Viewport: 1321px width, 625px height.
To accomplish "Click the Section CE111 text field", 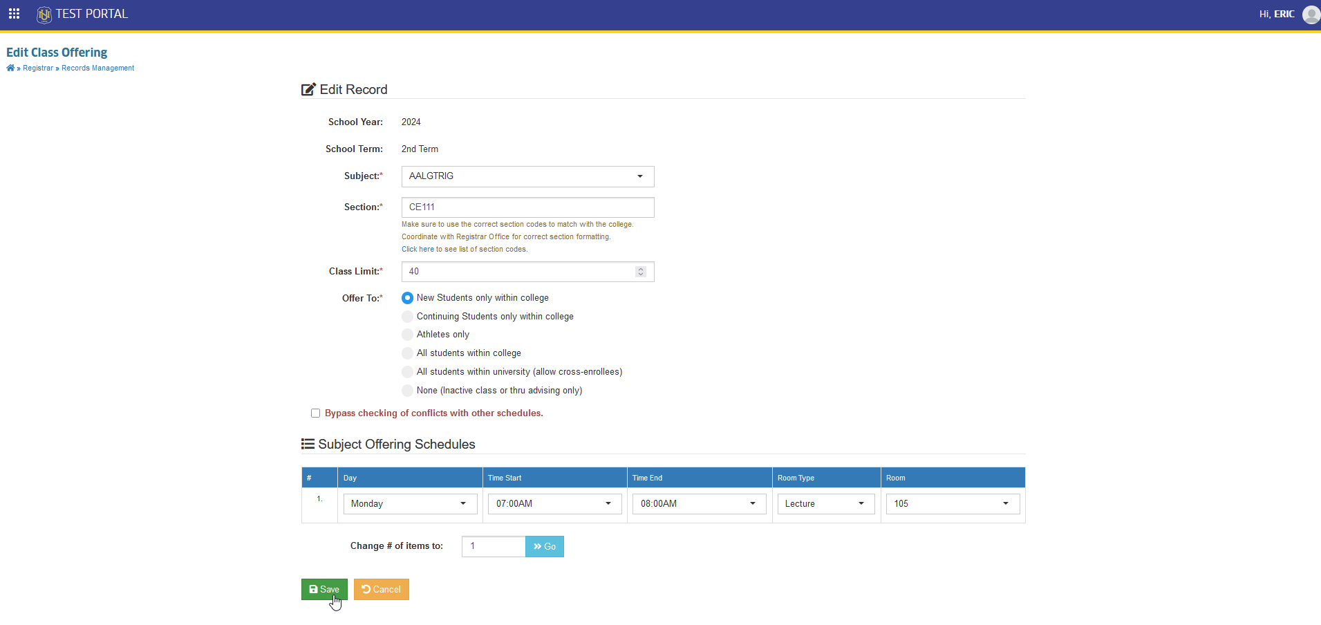I will point(527,207).
